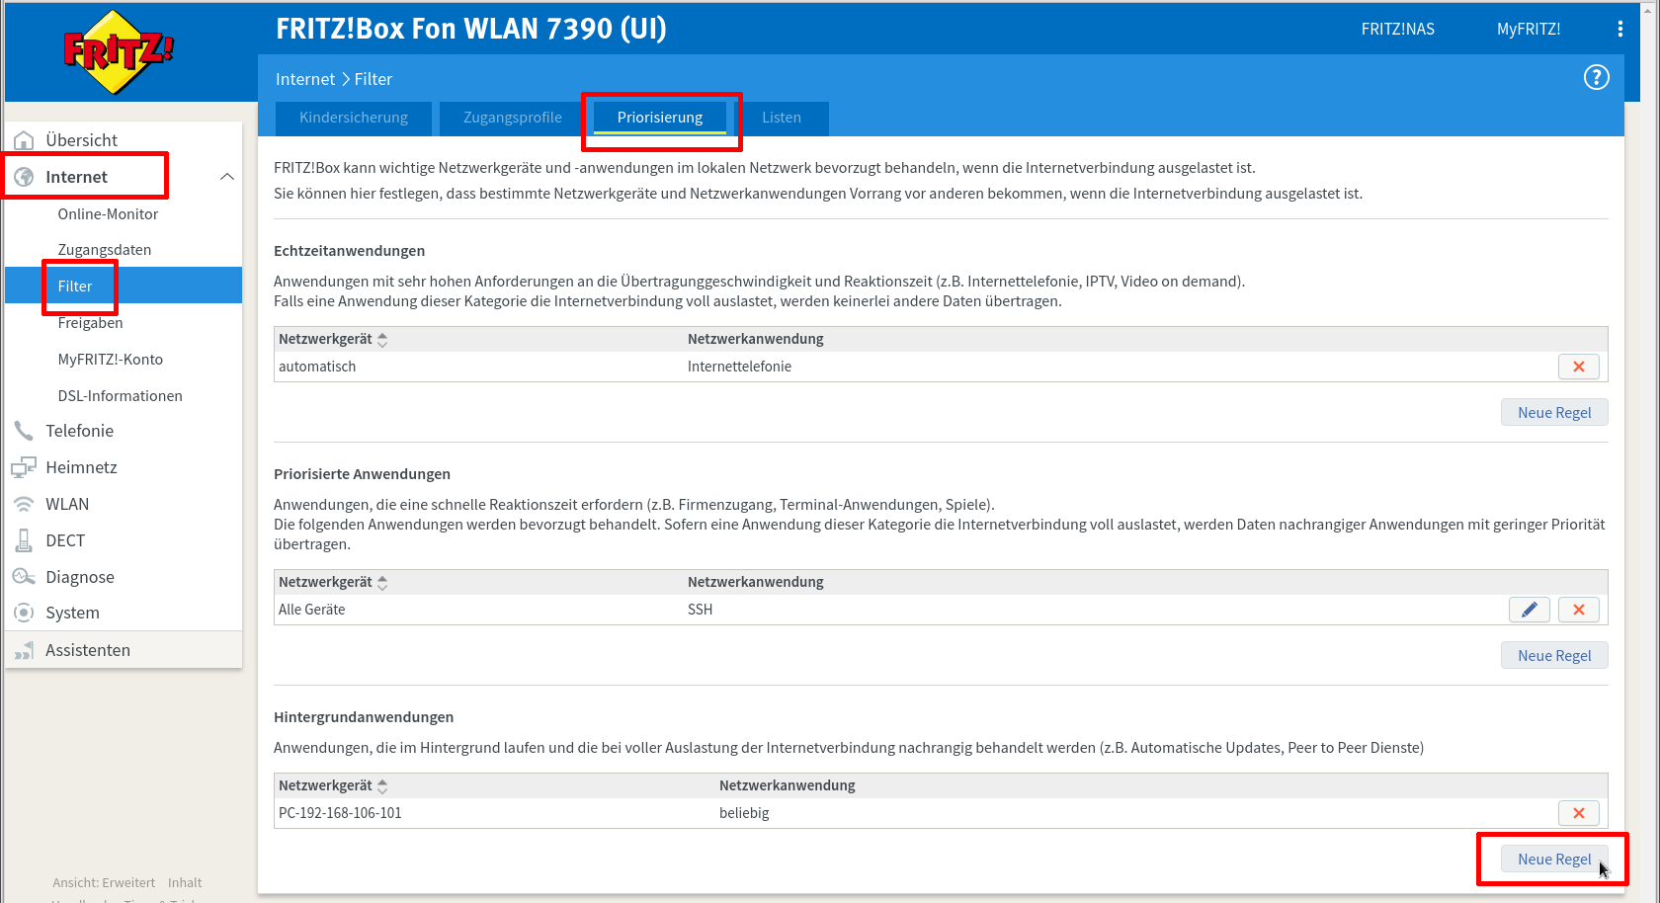Edit the SSH priority rule
This screenshot has height=903, width=1660.
1529,610
